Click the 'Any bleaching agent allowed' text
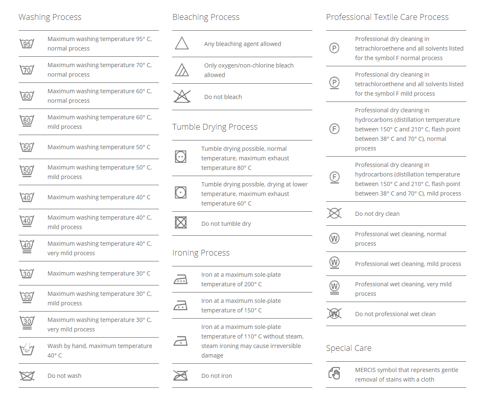The image size is (487, 406). point(242,44)
